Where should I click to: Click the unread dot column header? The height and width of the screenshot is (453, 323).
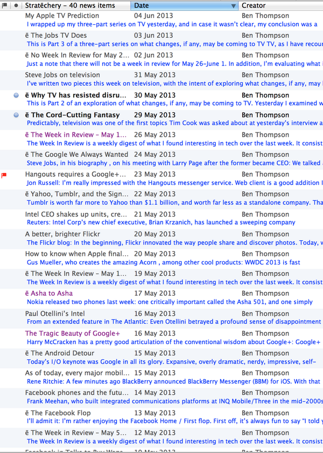click(x=16, y=5)
